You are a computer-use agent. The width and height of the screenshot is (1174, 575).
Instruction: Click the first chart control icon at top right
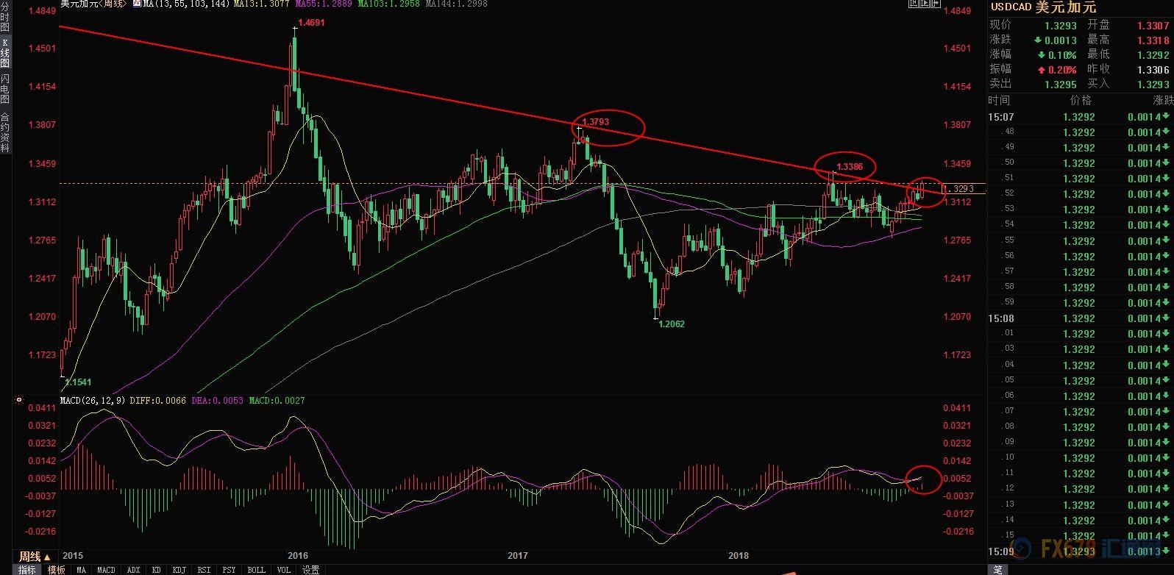click(x=913, y=4)
